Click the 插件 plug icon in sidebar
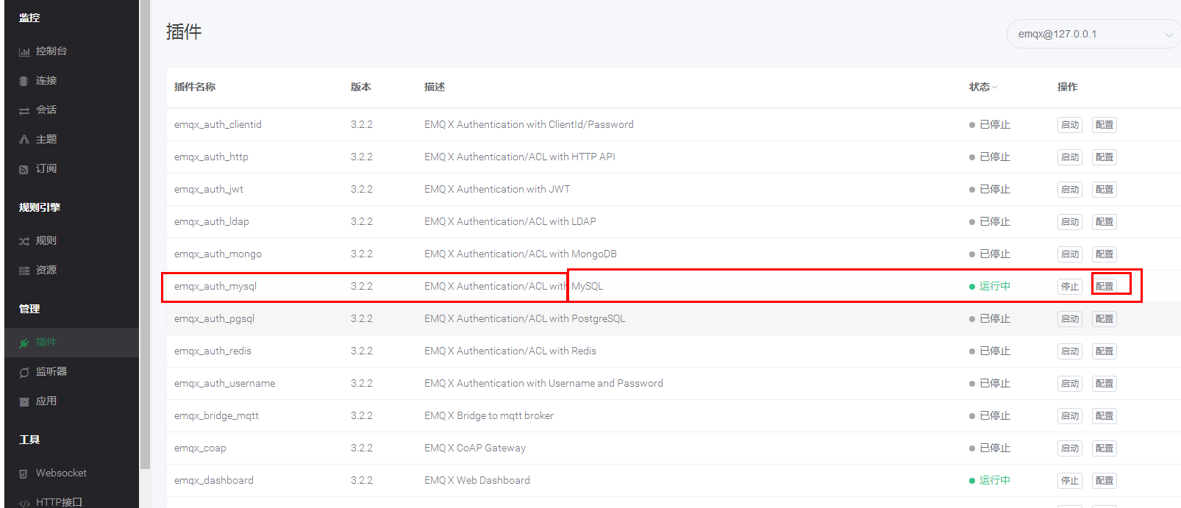The width and height of the screenshot is (1181, 508). (24, 343)
